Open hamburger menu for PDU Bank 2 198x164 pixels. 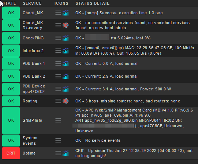click(58, 76)
